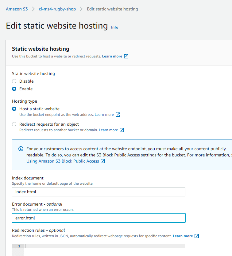Choose Host a static website option

tap(14, 109)
